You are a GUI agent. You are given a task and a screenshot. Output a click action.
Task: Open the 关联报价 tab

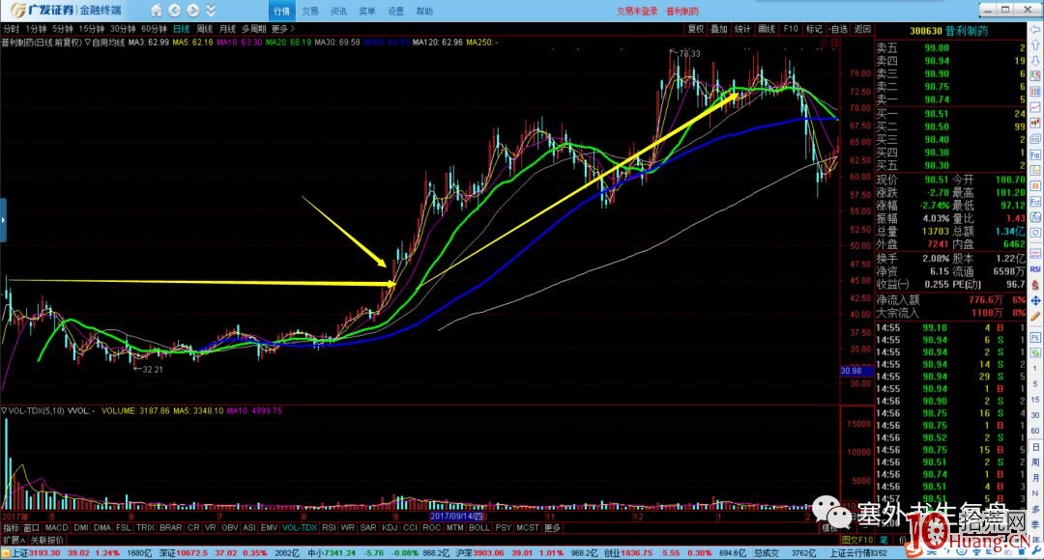pyautogui.click(x=47, y=540)
